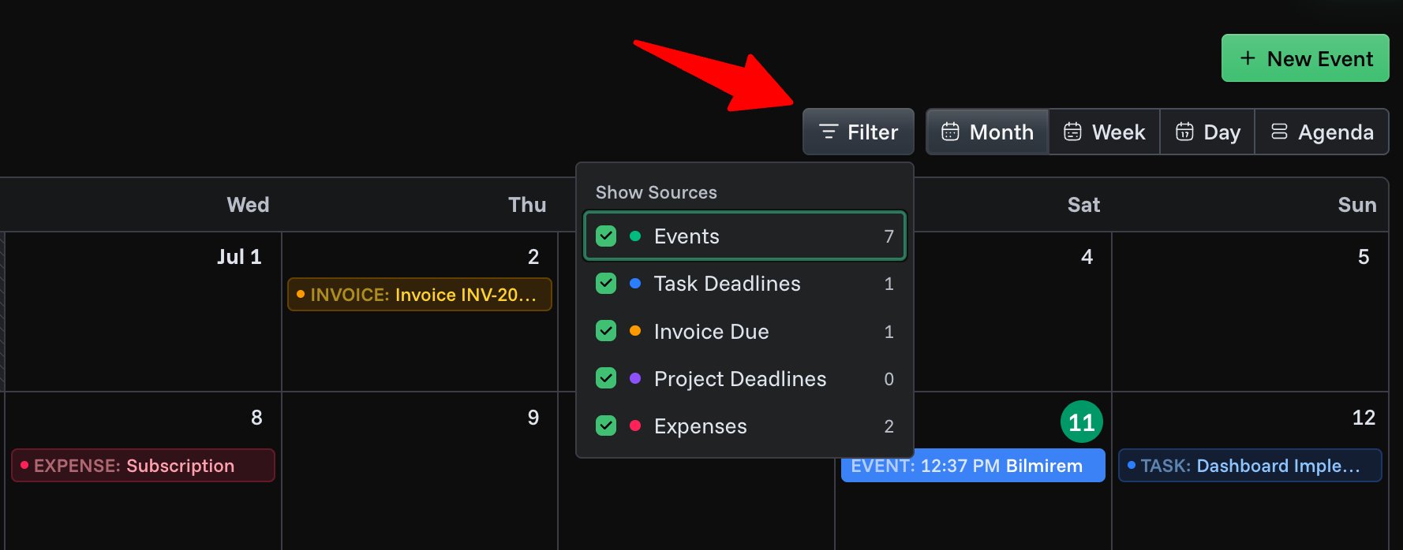Select day 8 date number
The height and width of the screenshot is (550, 1403).
[256, 418]
